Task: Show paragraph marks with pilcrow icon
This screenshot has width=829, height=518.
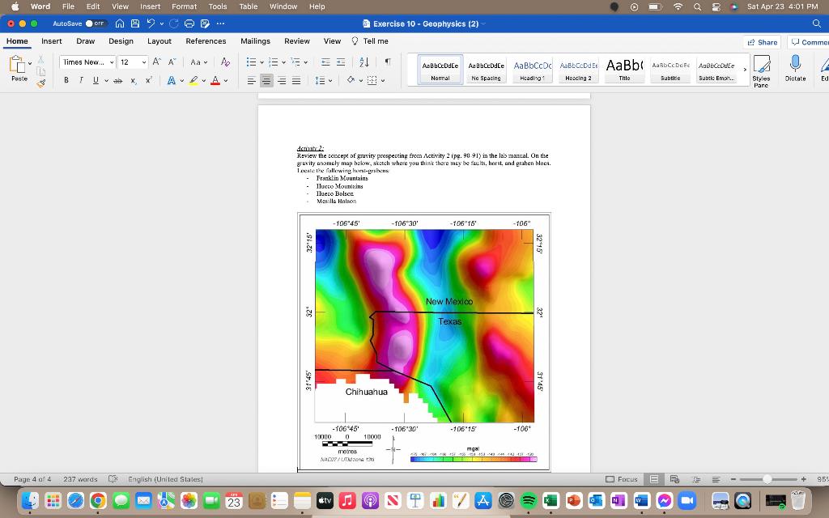Action: (388, 62)
